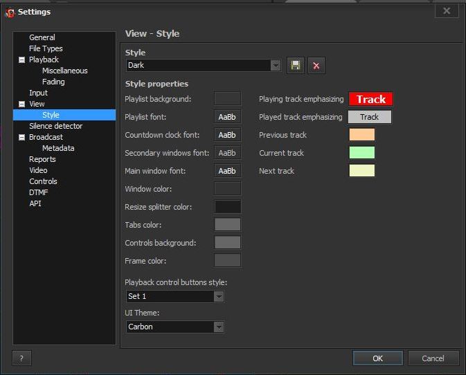
Task: Collapse the Broadcast tree node
Action: [x=21, y=137]
